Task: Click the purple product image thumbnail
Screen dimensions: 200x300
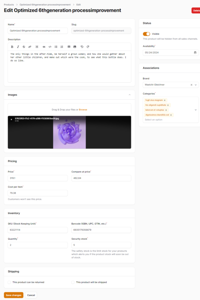Action: (x=69, y=132)
